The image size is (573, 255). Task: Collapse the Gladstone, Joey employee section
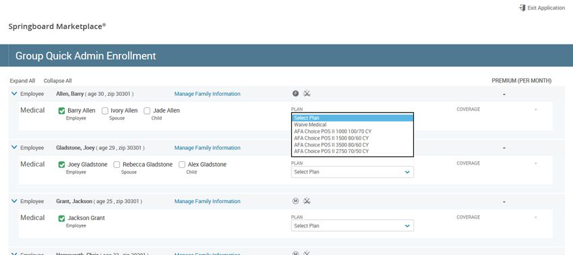[14, 148]
